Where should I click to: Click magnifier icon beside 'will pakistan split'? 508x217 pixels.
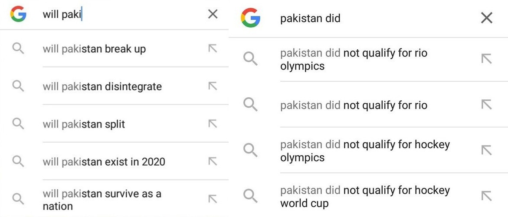coord(18,124)
